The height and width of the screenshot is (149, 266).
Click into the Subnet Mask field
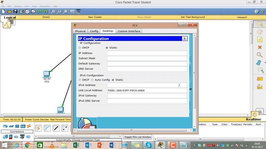click(147, 58)
